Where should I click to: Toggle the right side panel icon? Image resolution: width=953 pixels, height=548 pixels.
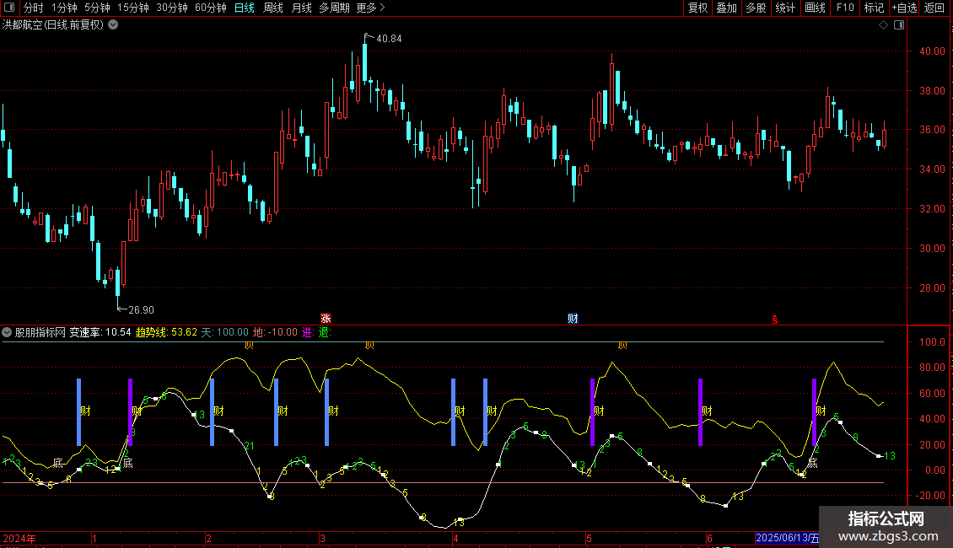[900, 25]
